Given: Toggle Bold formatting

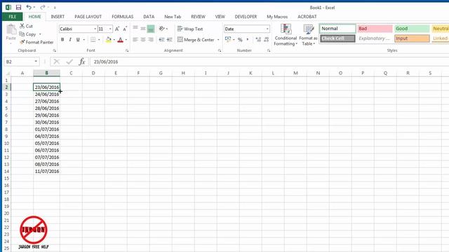Looking at the screenshot, I should click(62, 39).
